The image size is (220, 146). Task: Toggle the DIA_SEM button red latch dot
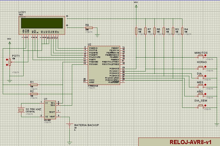(205, 106)
